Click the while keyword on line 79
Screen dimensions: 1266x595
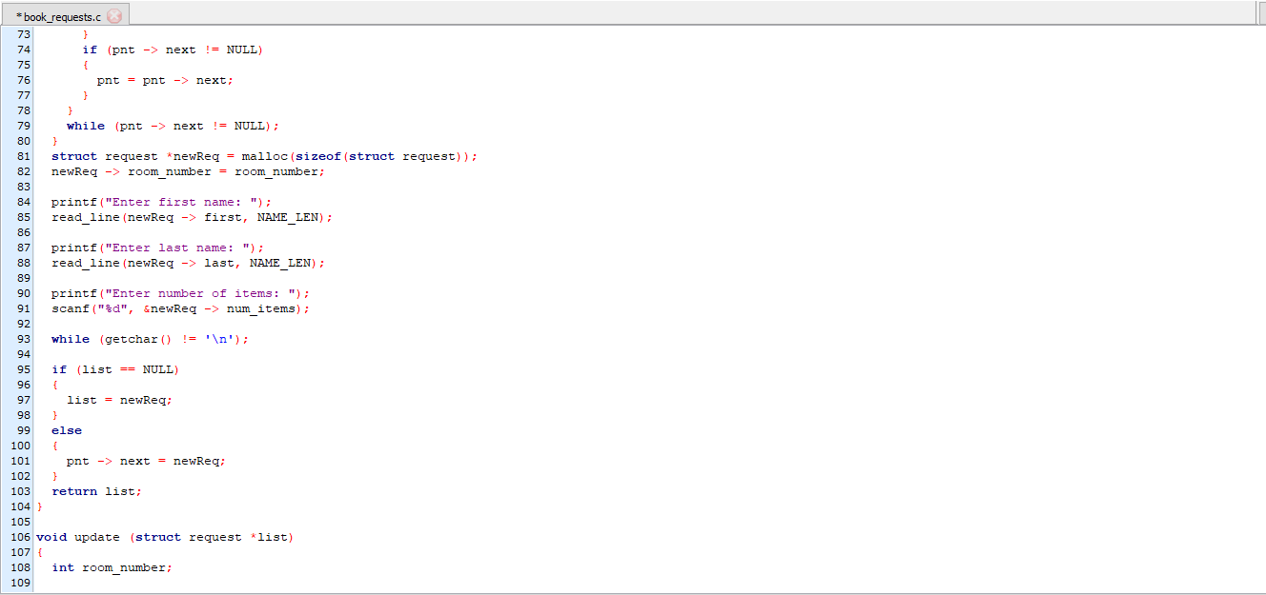[86, 126]
